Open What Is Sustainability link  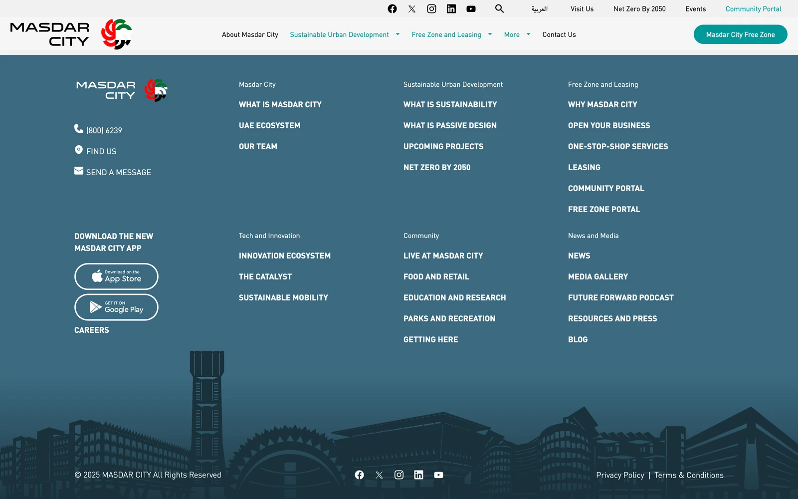[x=450, y=104]
